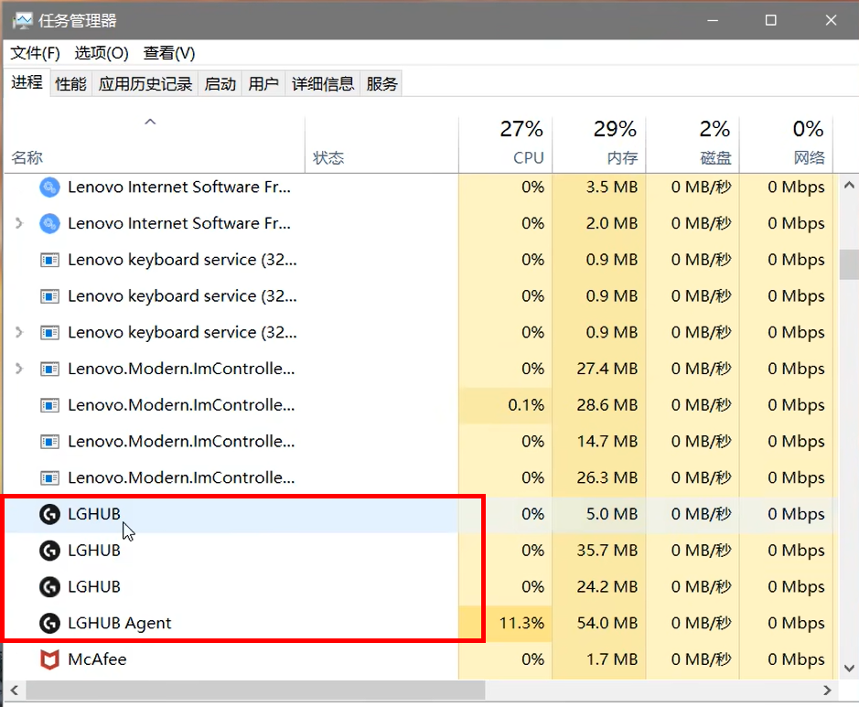Screen dimensions: 859x707
Task: Minimize the 任务管理器 window
Action: 713,21
